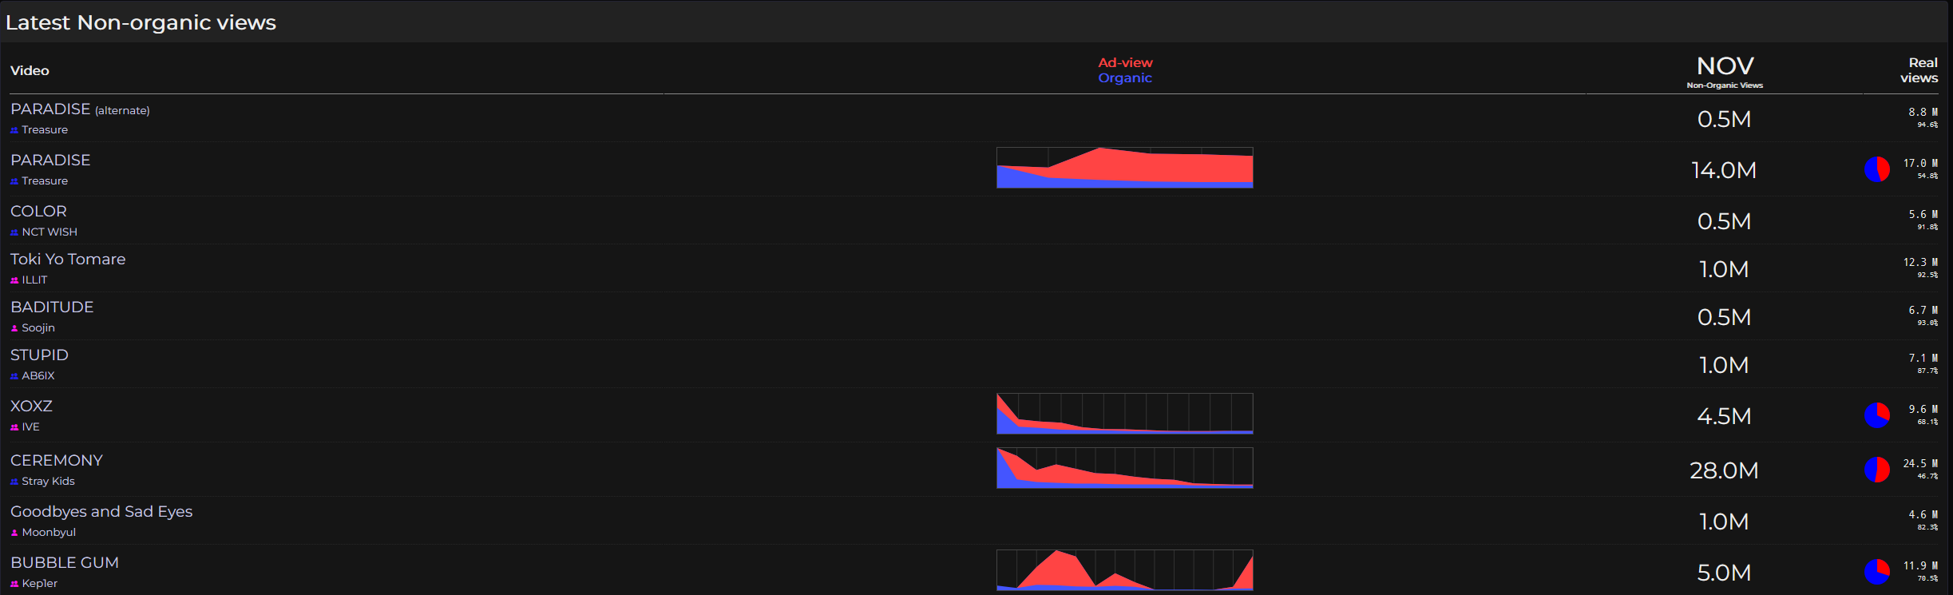
Task: Click the Video column header
Action: [30, 71]
